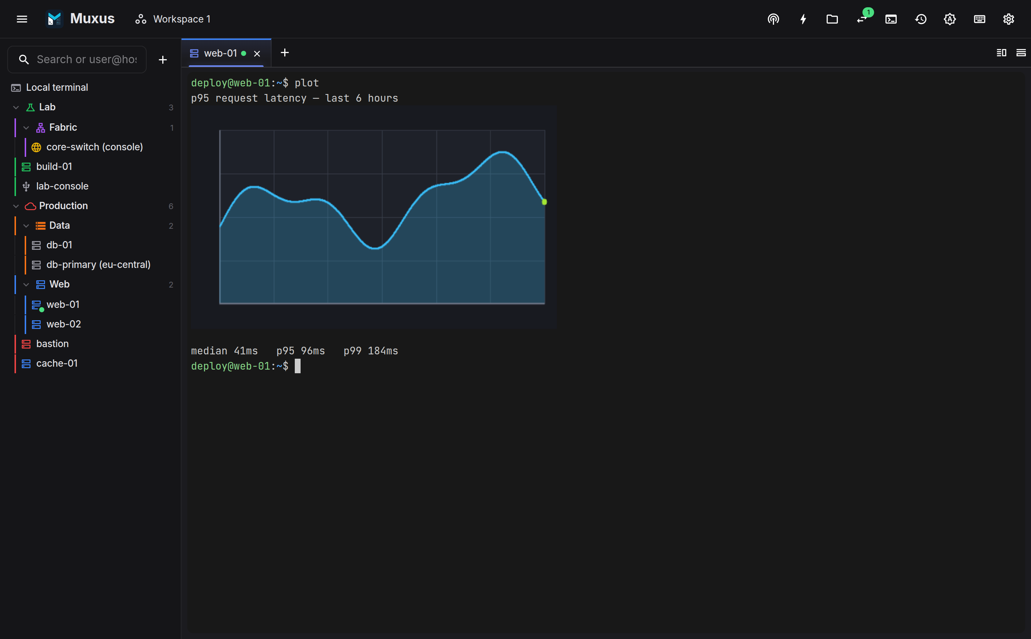
Task: Toggle split pane layout view
Action: (x=1001, y=52)
